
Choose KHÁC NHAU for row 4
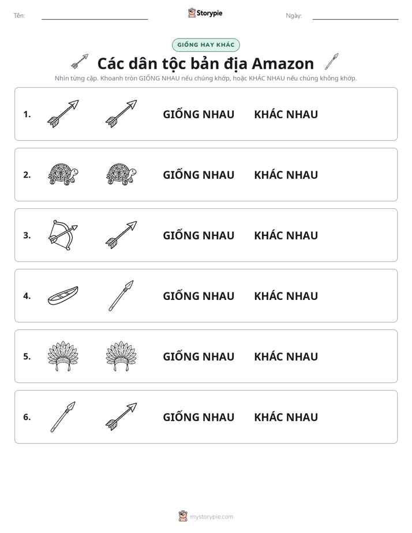[286, 296]
